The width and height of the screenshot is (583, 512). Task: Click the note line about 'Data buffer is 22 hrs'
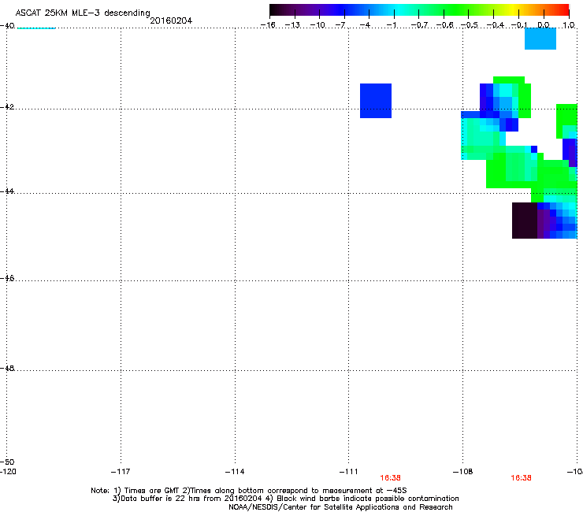coord(285,499)
